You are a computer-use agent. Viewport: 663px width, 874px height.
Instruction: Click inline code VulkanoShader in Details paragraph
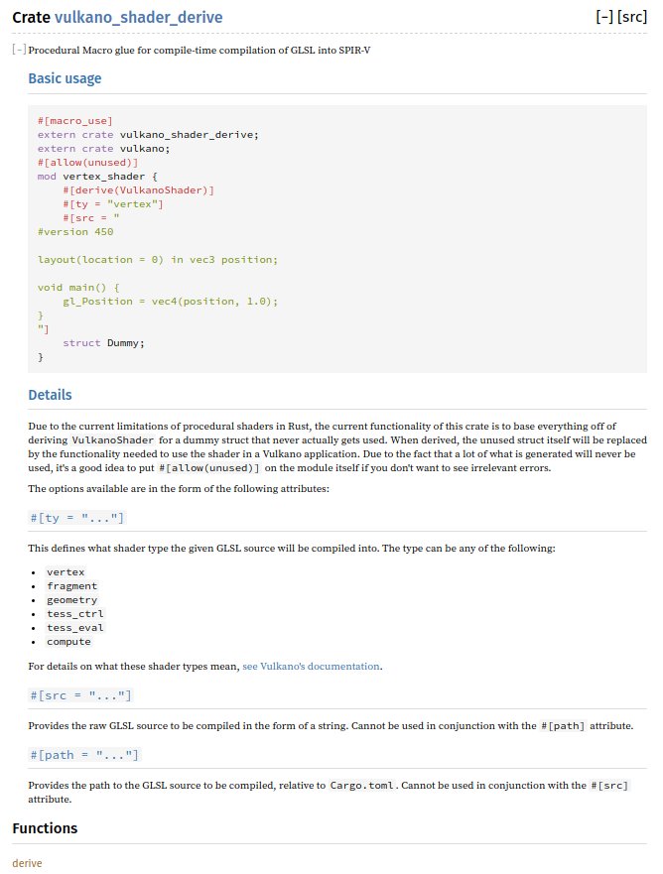click(x=112, y=440)
